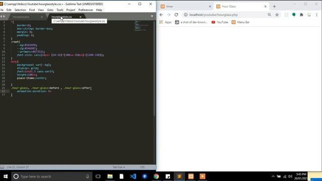Open the Selection menu
322x181 pixels.
(x=20, y=10)
